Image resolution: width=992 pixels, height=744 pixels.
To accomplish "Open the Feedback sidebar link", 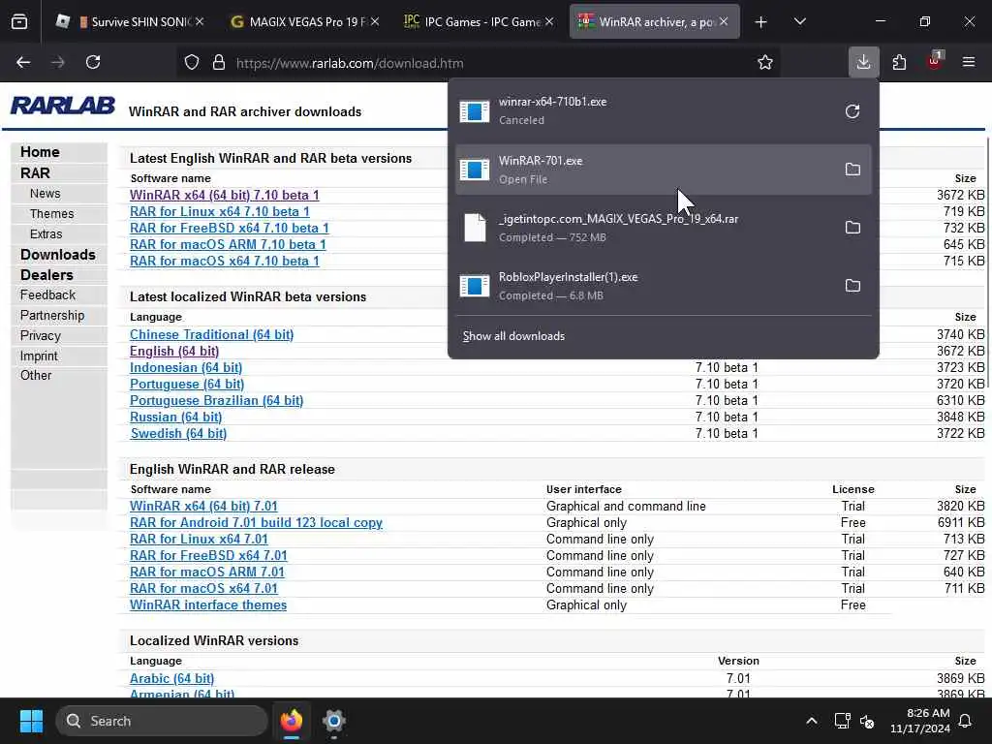I will (x=47, y=294).
